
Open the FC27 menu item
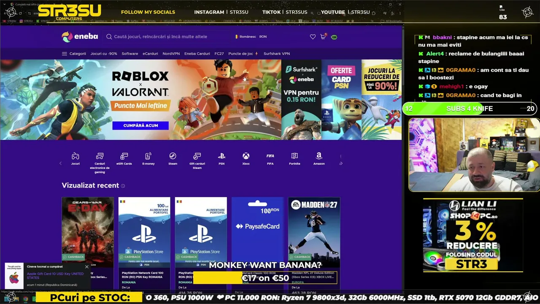tap(219, 54)
